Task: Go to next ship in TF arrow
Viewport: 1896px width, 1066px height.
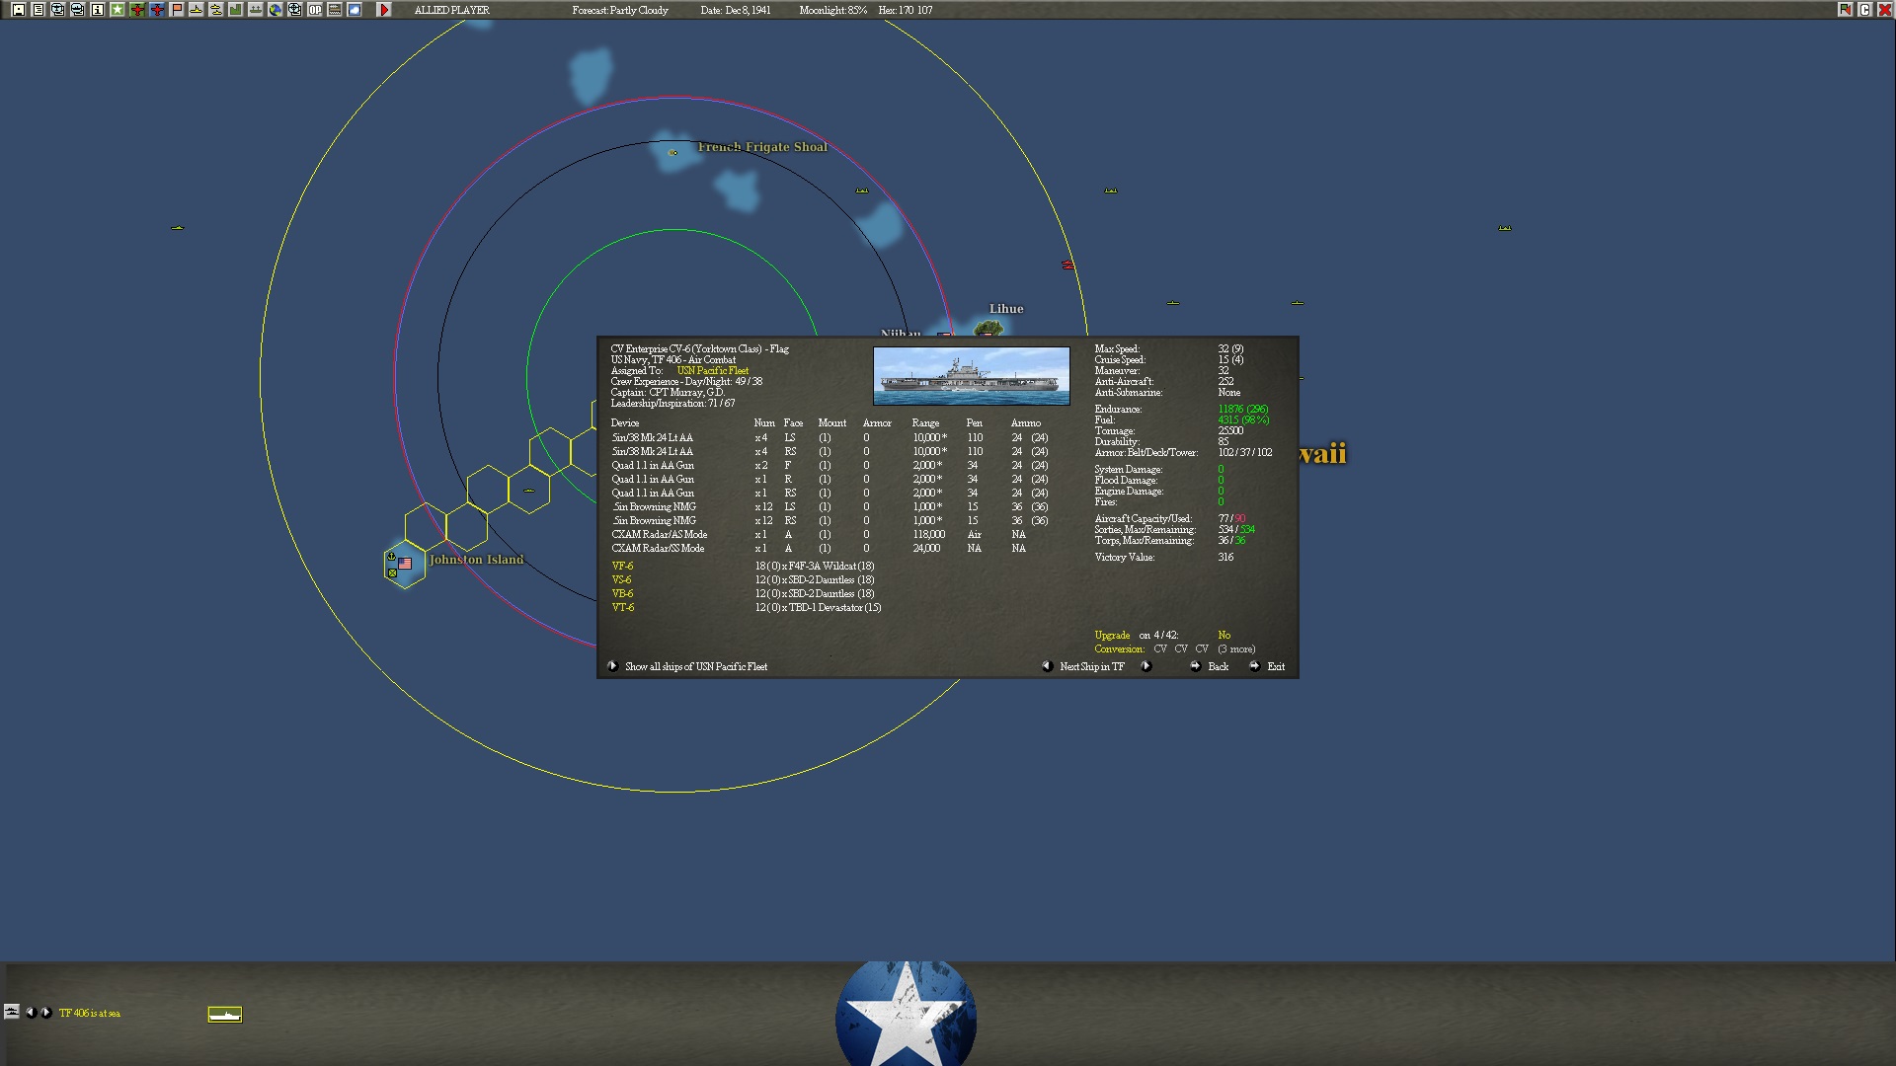Action: pos(1146,666)
